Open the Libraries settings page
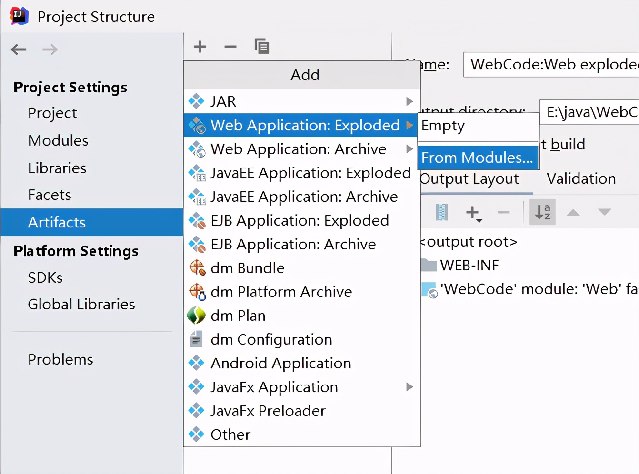The height and width of the screenshot is (474, 639). (57, 168)
